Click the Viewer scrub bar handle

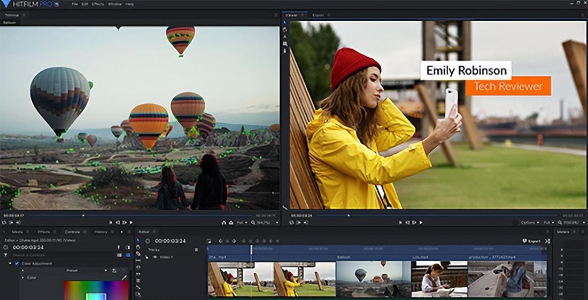point(349,215)
